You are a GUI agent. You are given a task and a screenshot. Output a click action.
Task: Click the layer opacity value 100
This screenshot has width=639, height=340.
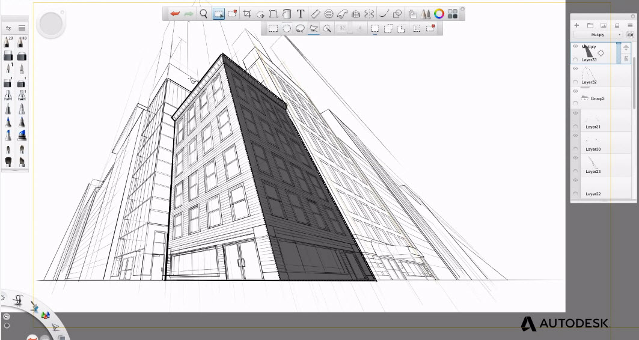coord(630,35)
